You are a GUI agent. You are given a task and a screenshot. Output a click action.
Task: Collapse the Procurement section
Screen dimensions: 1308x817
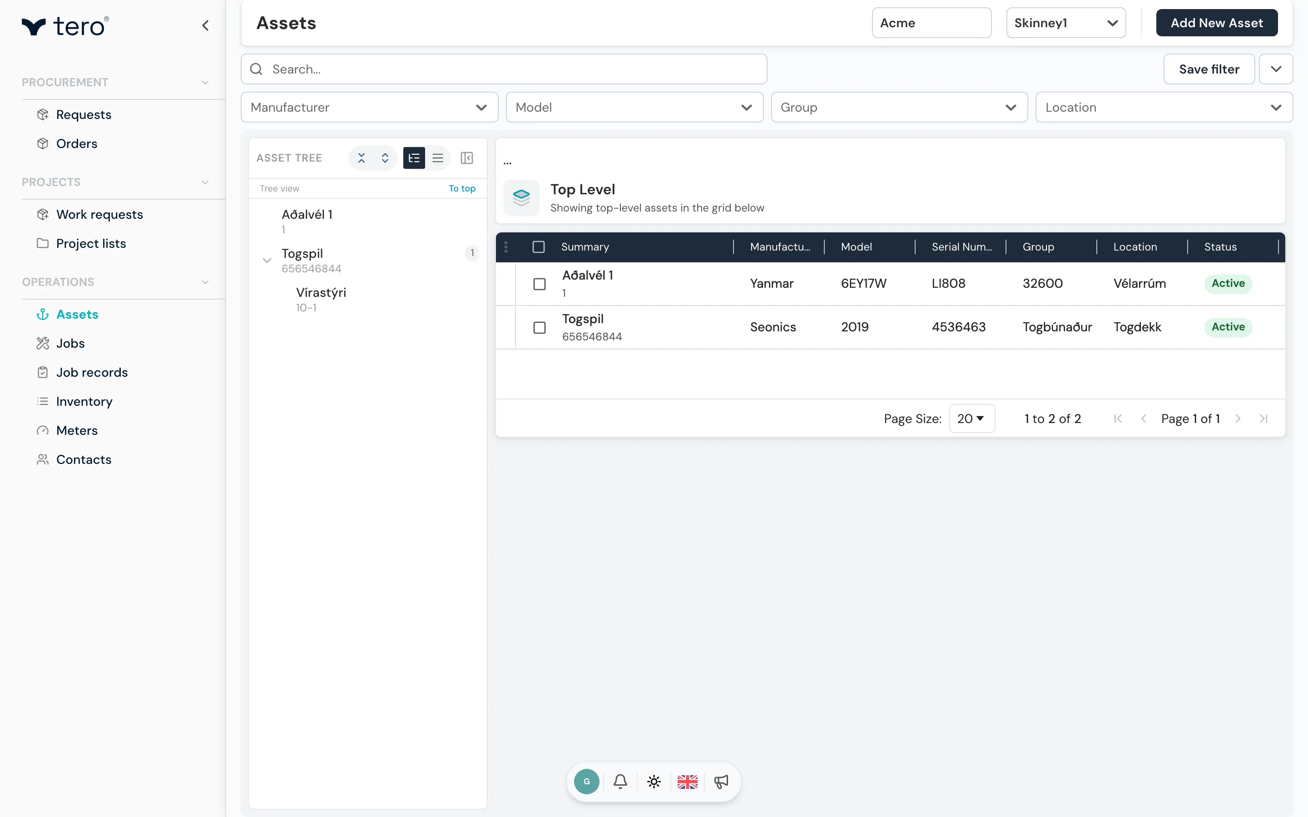coord(205,82)
